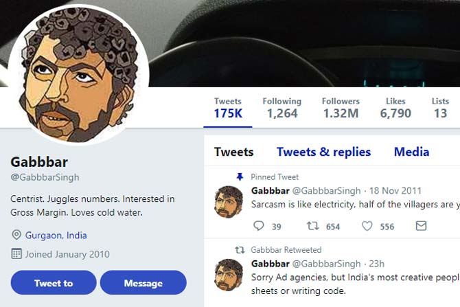Select the Tweets timeline tab
The height and width of the screenshot is (307, 460).
233,152
